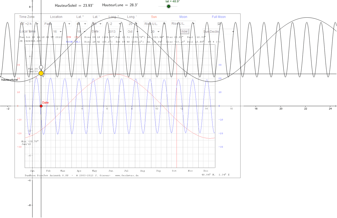Click the Full Moon heading label

pyautogui.click(x=219, y=17)
